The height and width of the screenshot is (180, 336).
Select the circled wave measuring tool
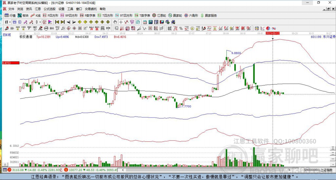tap(46, 28)
